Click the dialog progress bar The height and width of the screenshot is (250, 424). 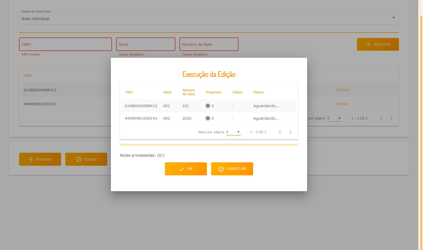click(209, 145)
